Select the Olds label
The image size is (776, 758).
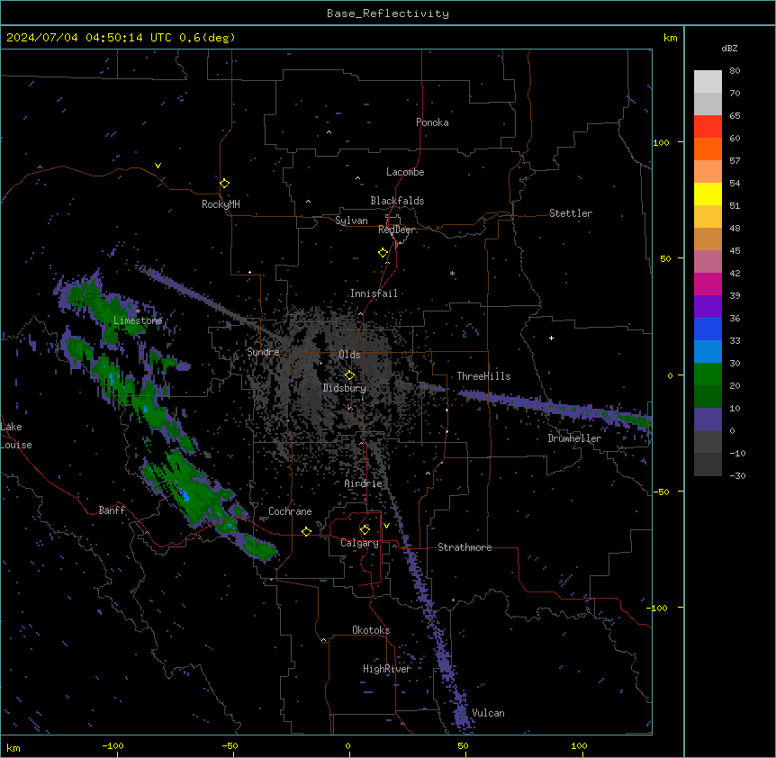(x=349, y=355)
